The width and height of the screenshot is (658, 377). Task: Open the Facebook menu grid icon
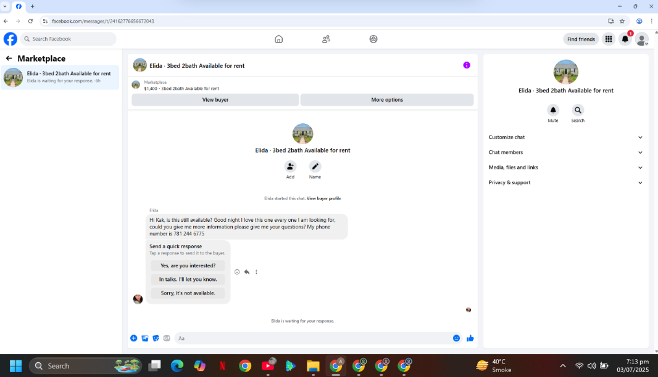(609, 39)
